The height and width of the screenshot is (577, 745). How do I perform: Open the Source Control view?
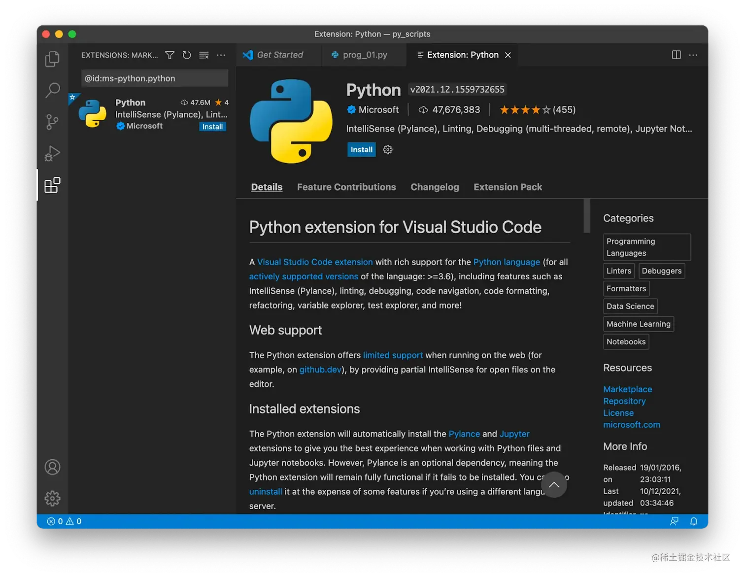pyautogui.click(x=52, y=122)
